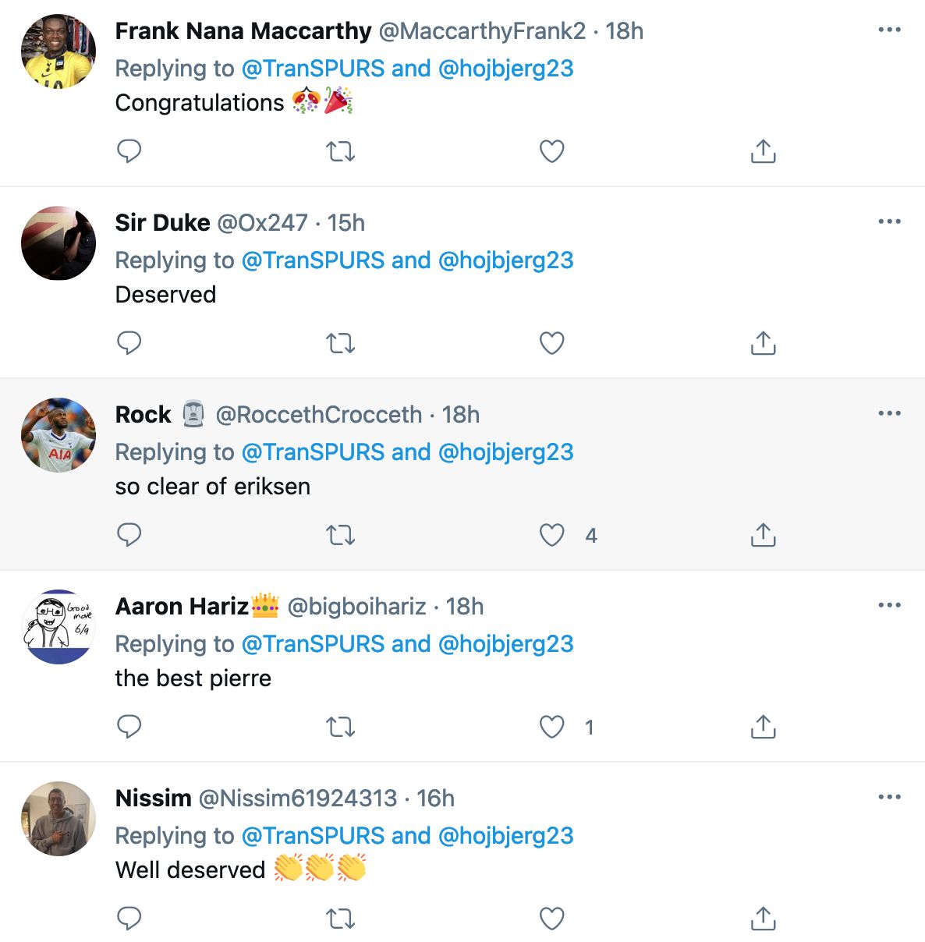The image size is (925, 942).
Task: Click Nissim's profile avatar
Action: [x=58, y=819]
